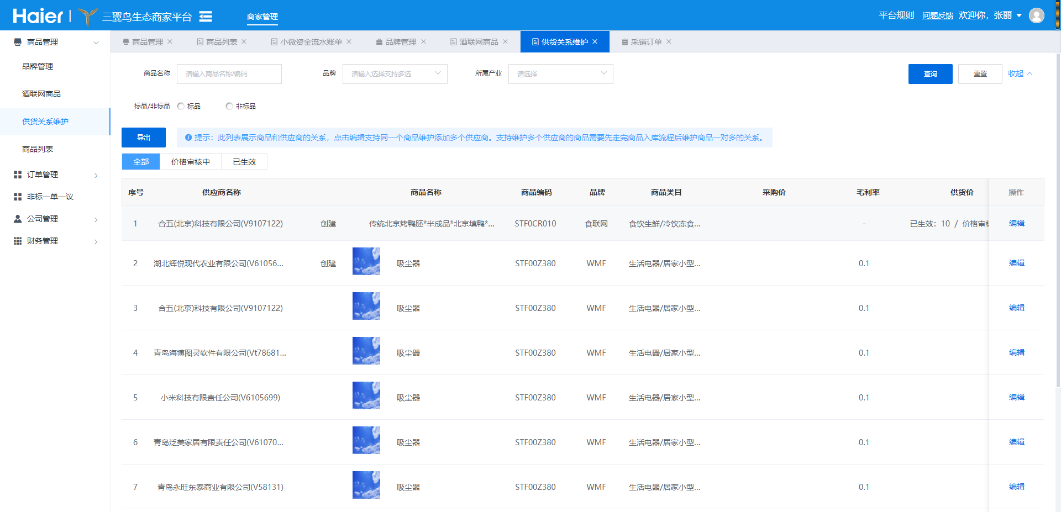Collapse the 商品管理 sidebar group
1061x512 pixels.
pos(96,43)
